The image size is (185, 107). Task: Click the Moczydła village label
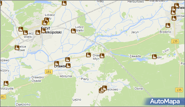(x=7, y=88)
